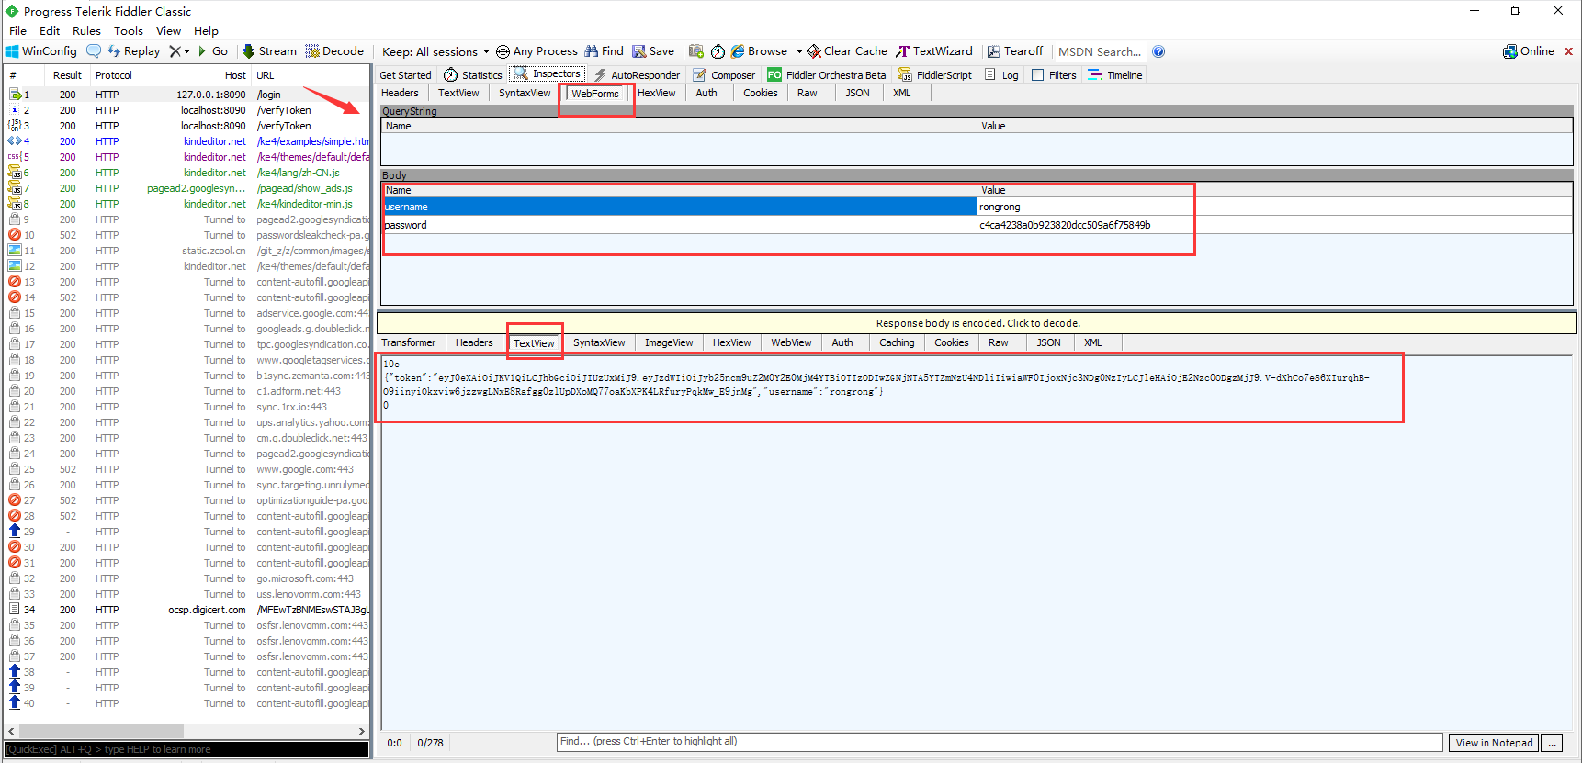Open the TextWizard tool
This screenshot has height=763, width=1582.
(x=934, y=51)
